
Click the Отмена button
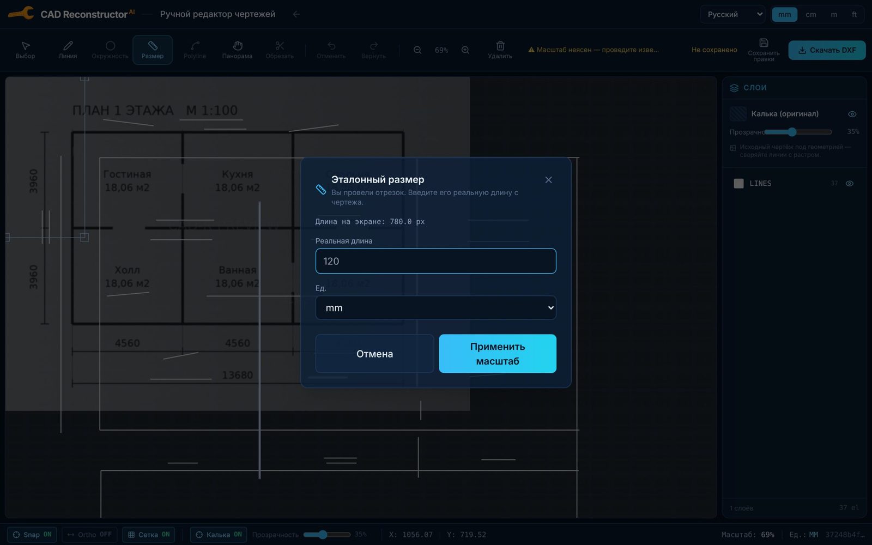click(x=374, y=354)
